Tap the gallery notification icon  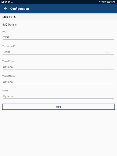2,2
